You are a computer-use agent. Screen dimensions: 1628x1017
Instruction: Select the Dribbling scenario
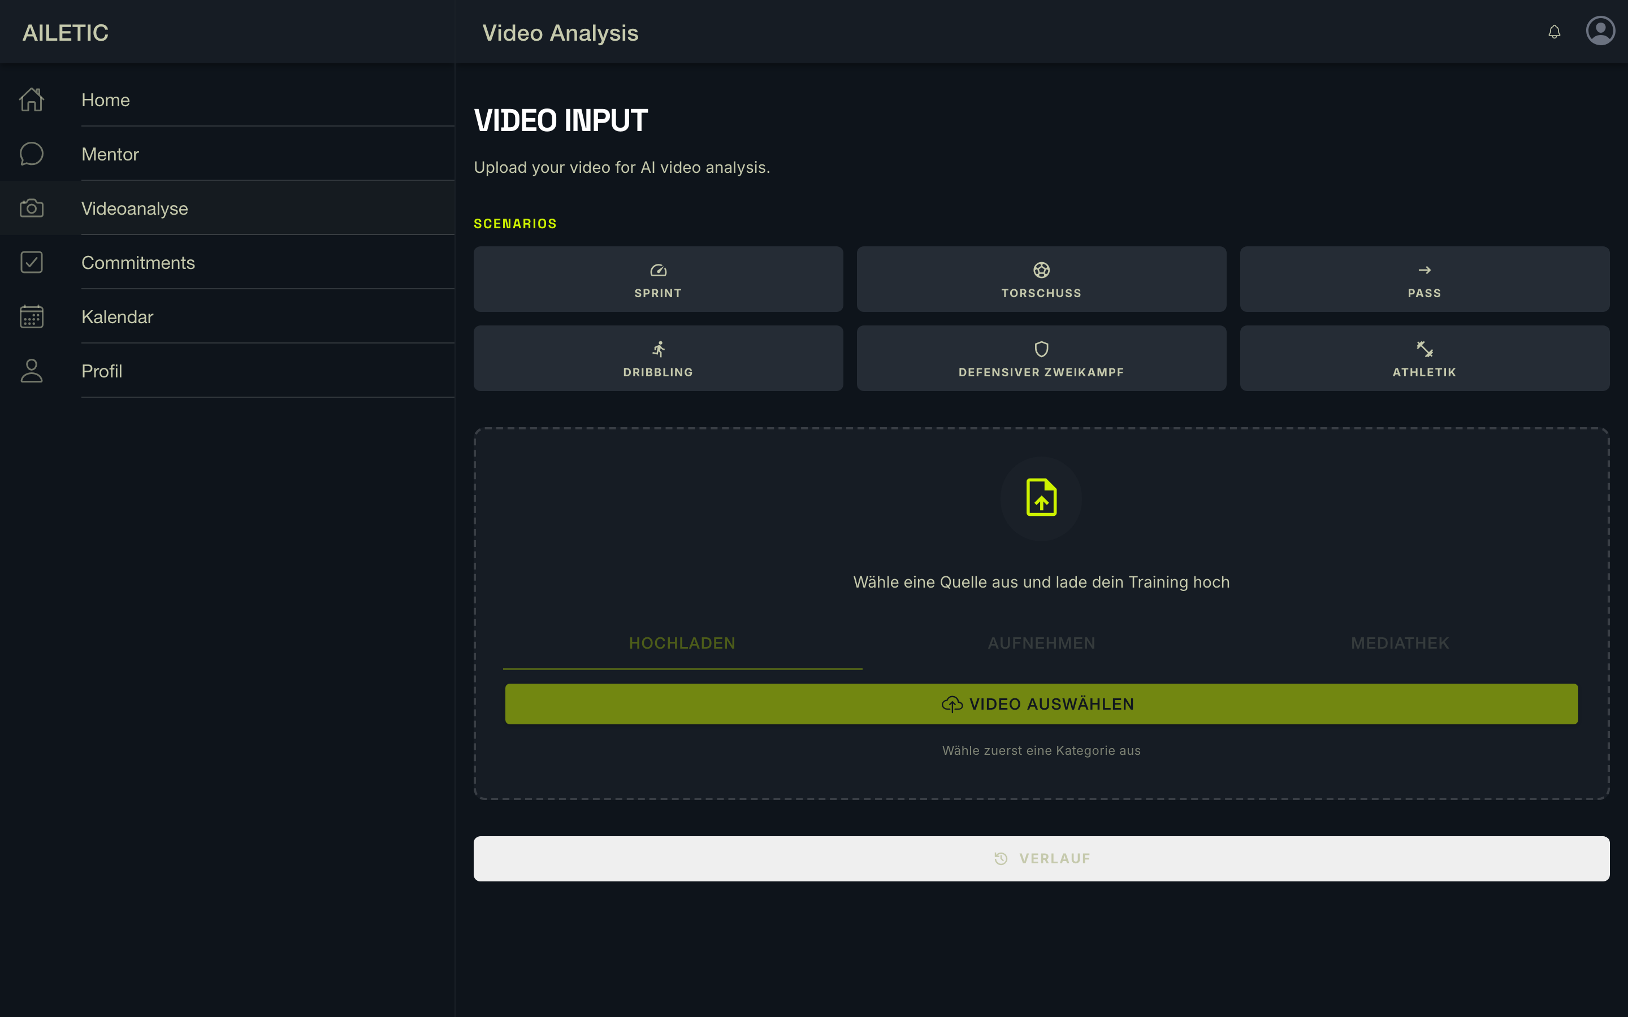(x=658, y=359)
